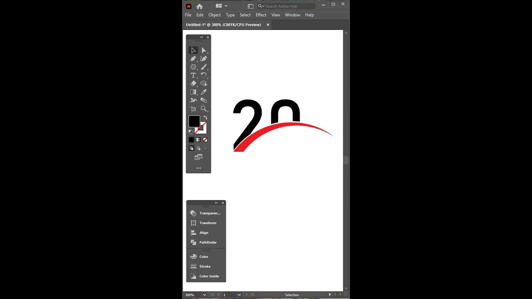
Task: Click the Adobe Illustrator app icon
Action: (189, 6)
